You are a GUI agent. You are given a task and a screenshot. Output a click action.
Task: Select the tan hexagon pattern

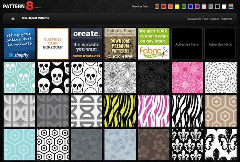tap(221, 111)
